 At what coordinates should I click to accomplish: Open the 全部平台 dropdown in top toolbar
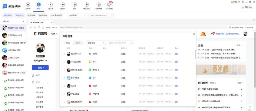[x=77, y=15]
